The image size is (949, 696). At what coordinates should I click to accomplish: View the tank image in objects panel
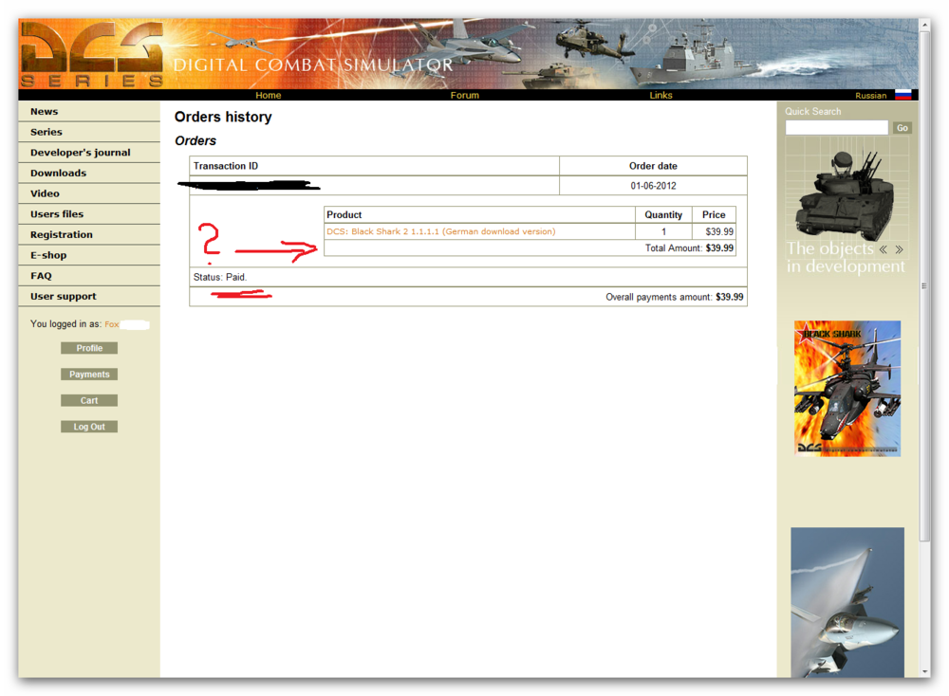pyautogui.click(x=845, y=194)
